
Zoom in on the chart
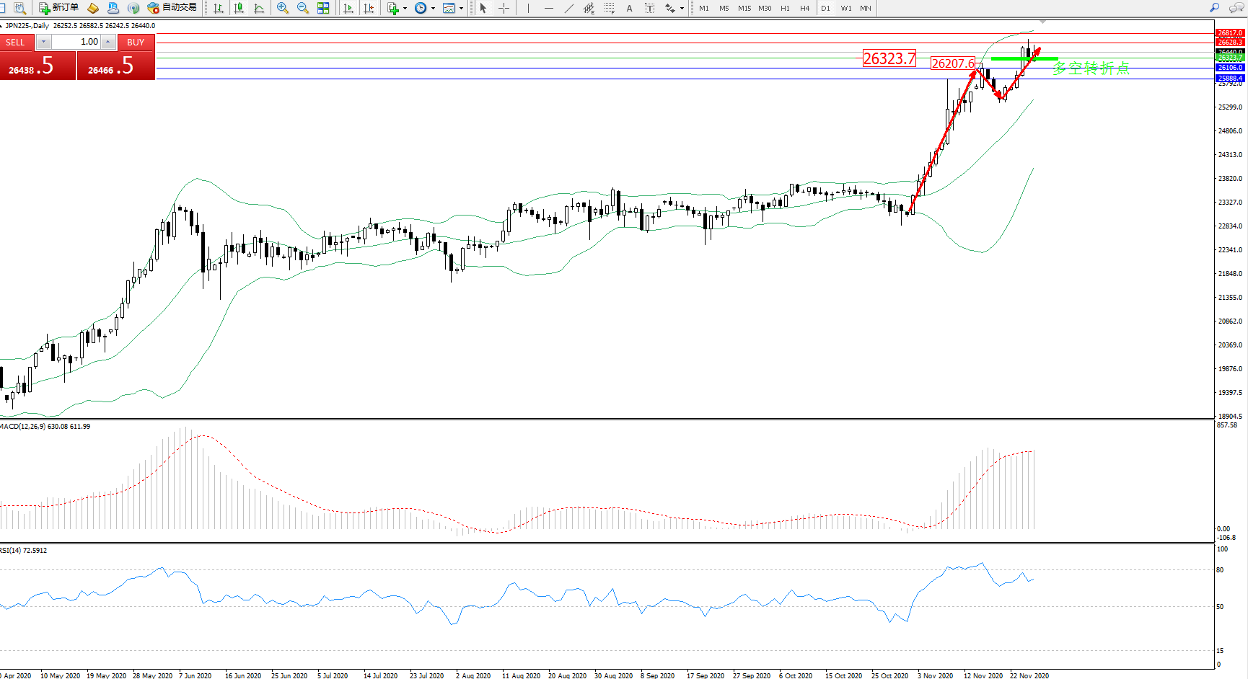(x=283, y=8)
